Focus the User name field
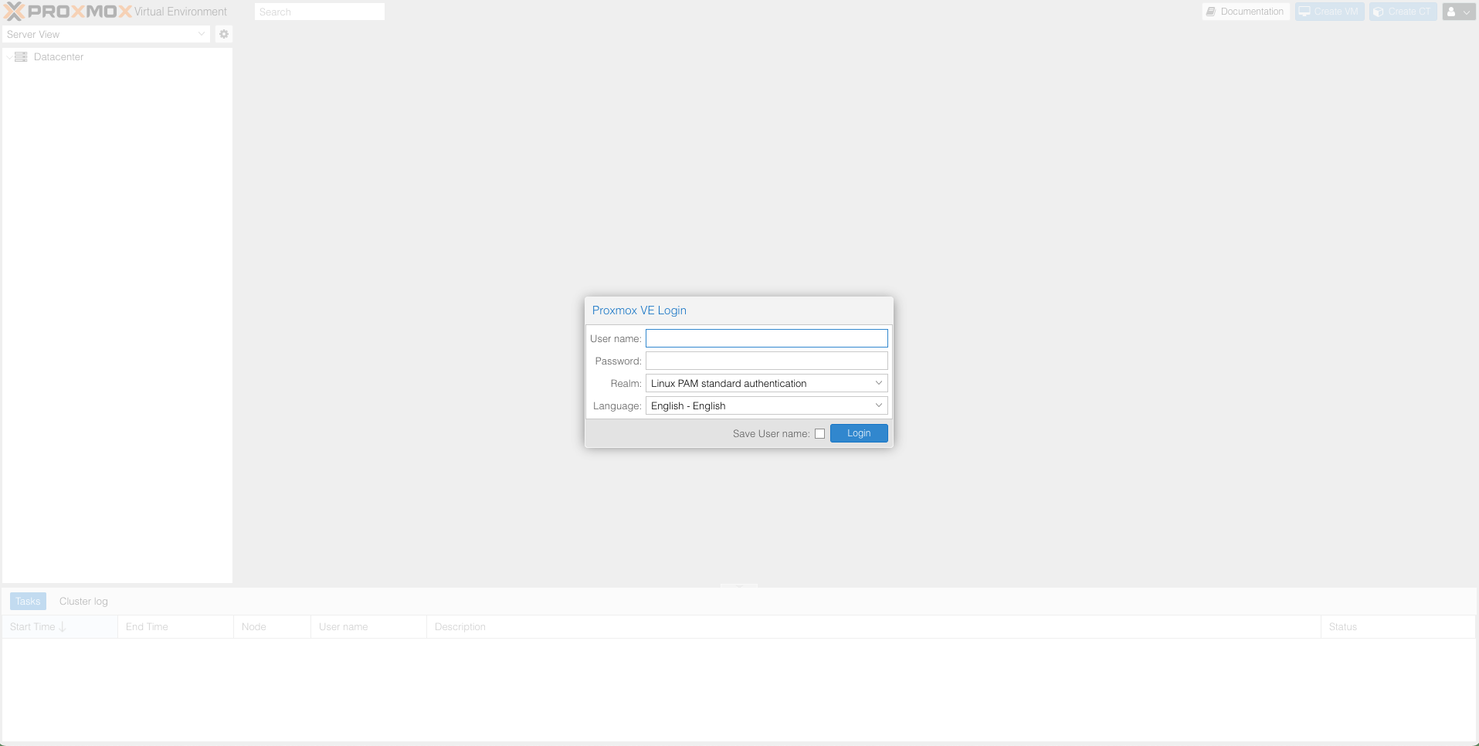1479x746 pixels. coord(767,338)
